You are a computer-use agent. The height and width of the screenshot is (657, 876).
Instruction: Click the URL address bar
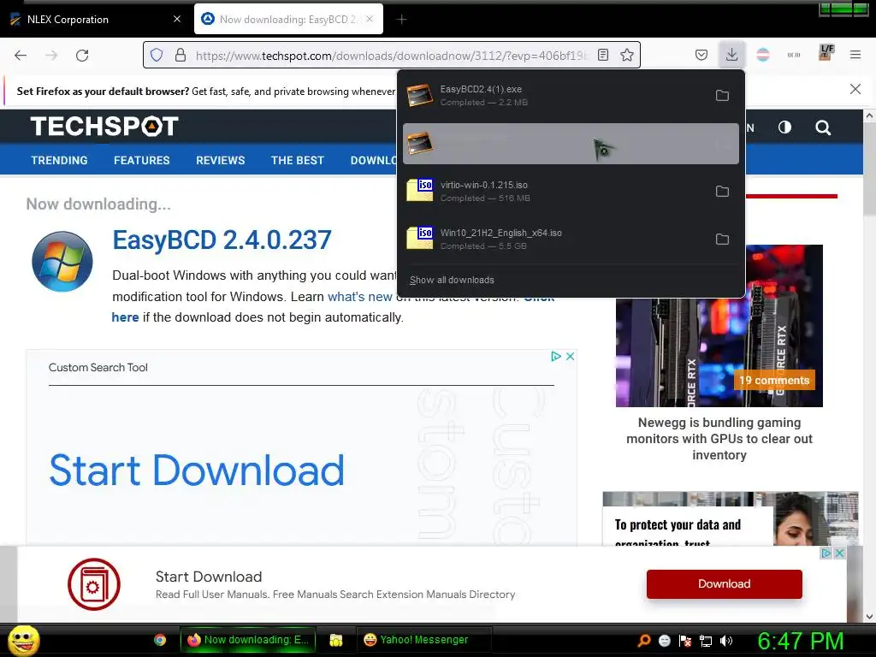(x=391, y=55)
